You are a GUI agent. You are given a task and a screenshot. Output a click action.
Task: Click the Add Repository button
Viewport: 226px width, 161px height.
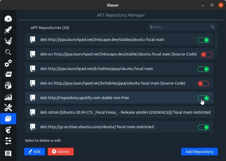pos(199,152)
